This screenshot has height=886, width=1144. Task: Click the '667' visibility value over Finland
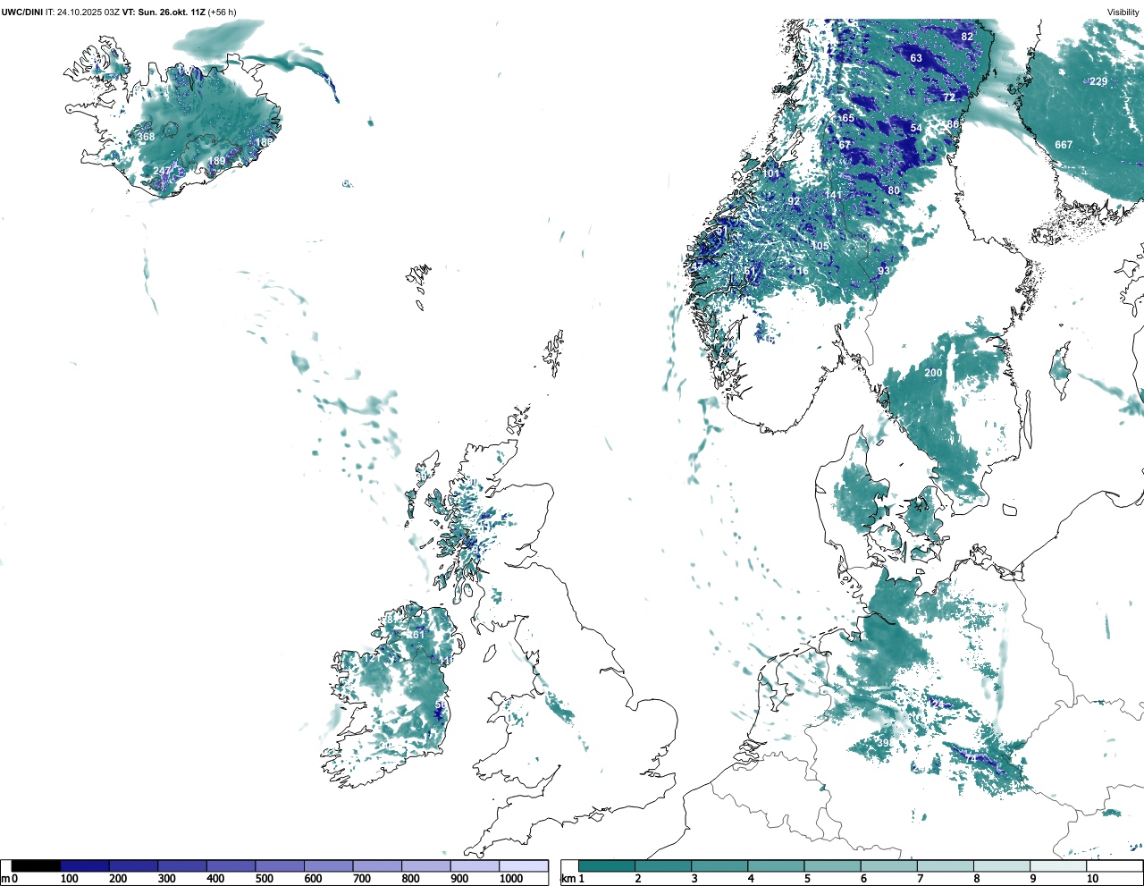point(1064,145)
